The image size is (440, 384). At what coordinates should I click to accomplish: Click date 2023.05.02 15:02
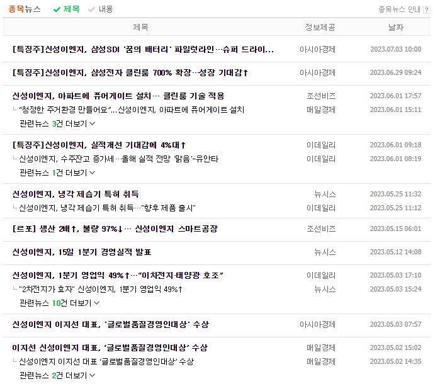(x=396, y=347)
